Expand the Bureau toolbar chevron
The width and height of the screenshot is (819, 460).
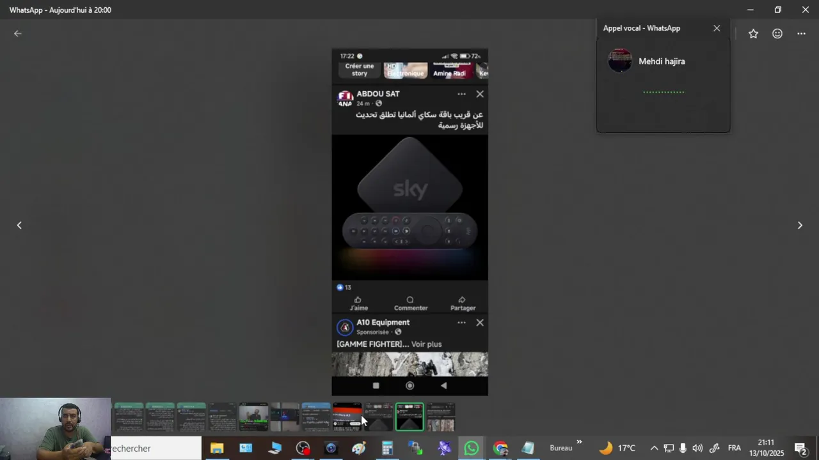(579, 442)
